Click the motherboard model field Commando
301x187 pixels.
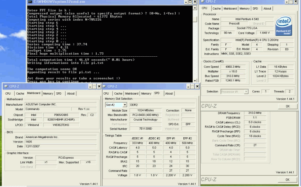tap(48, 109)
